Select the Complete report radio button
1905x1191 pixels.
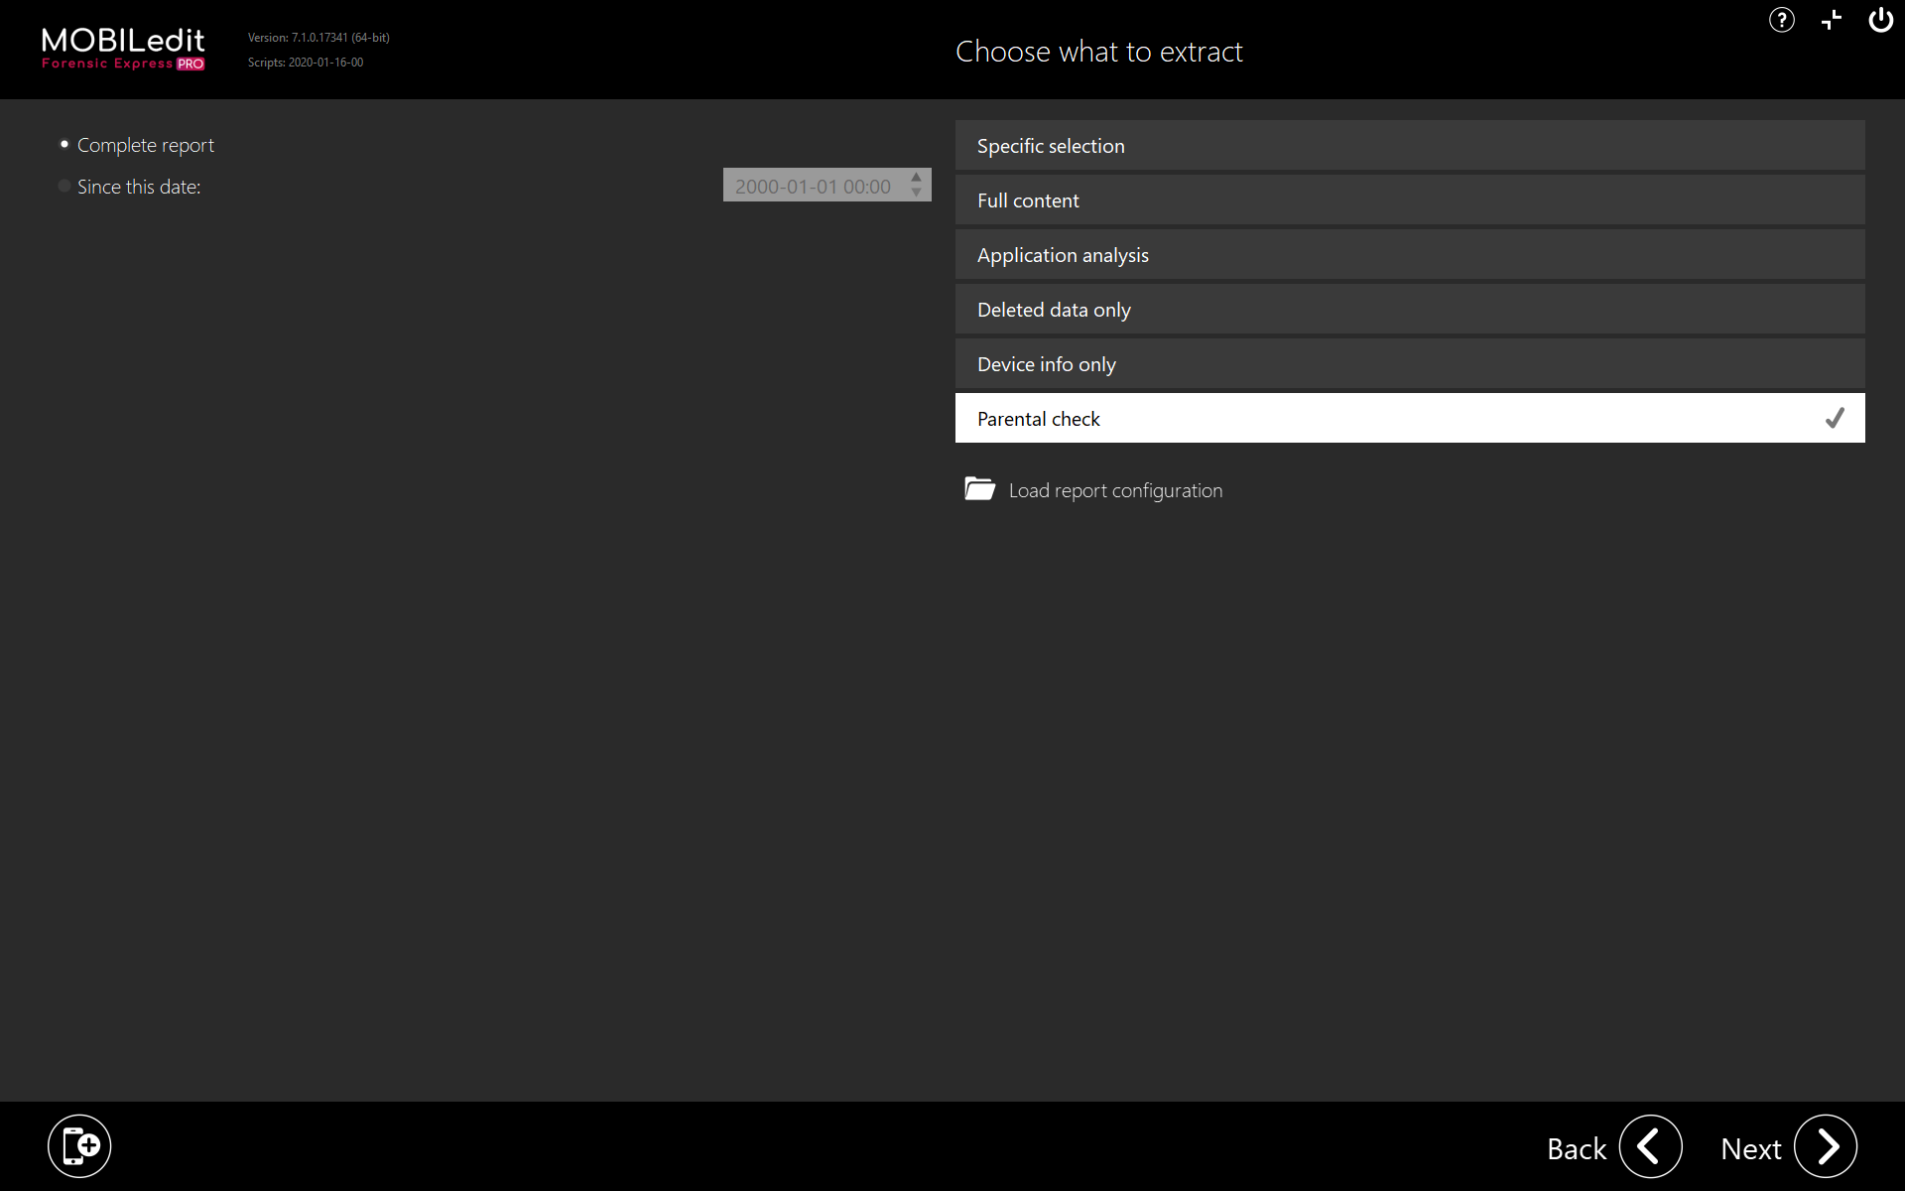tap(64, 145)
